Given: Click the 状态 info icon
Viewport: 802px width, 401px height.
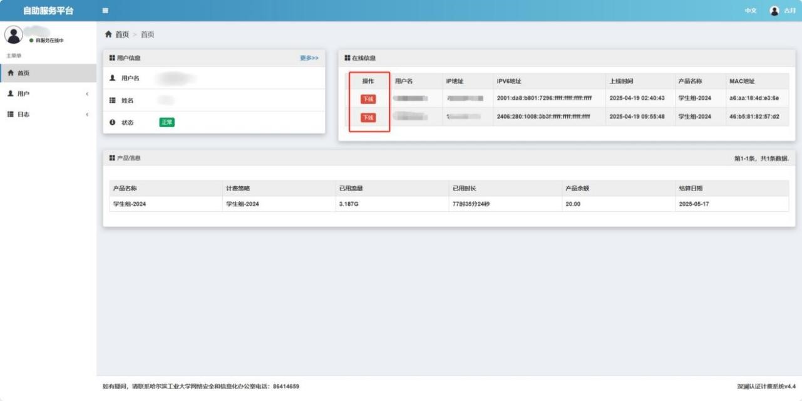Looking at the screenshot, I should coord(112,122).
